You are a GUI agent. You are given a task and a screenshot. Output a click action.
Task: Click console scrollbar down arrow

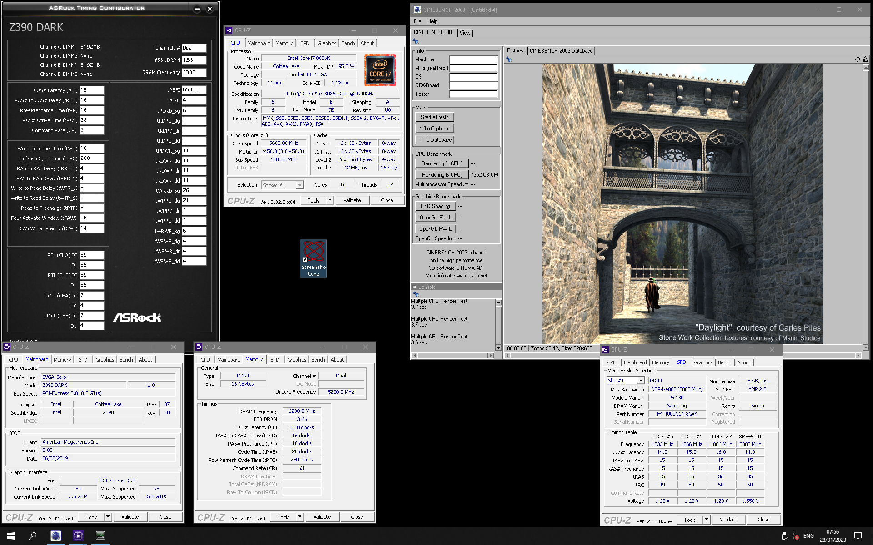point(498,348)
